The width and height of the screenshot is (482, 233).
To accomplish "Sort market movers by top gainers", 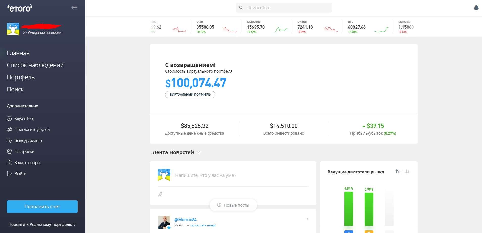I will tap(398, 172).
